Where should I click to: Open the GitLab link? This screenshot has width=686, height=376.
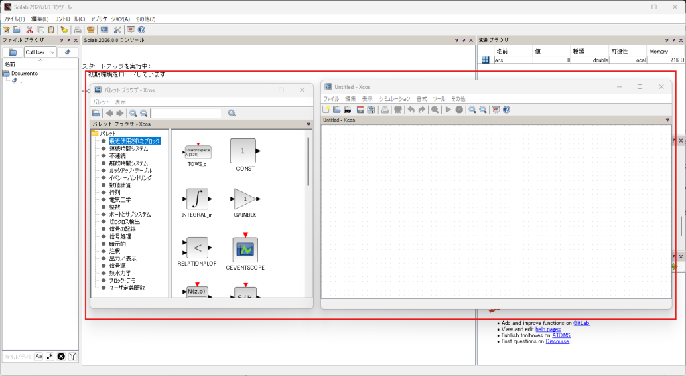[581, 323]
